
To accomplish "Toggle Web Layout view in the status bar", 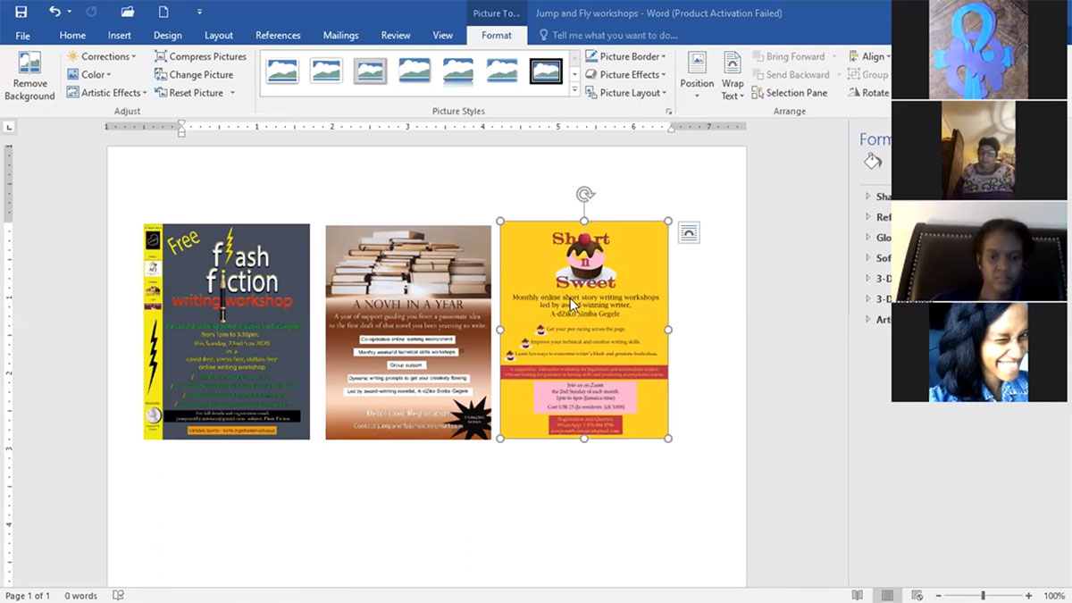I will [x=917, y=596].
